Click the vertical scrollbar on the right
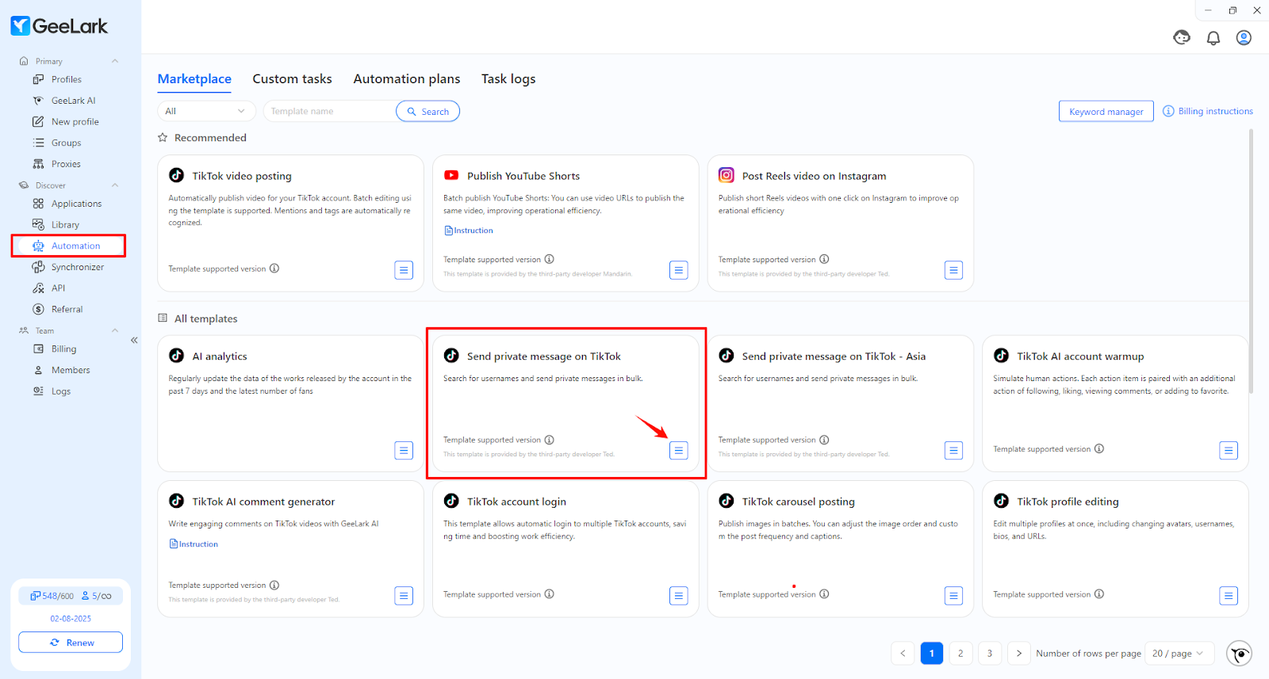Screen dimensions: 1269x679 tap(1251, 261)
